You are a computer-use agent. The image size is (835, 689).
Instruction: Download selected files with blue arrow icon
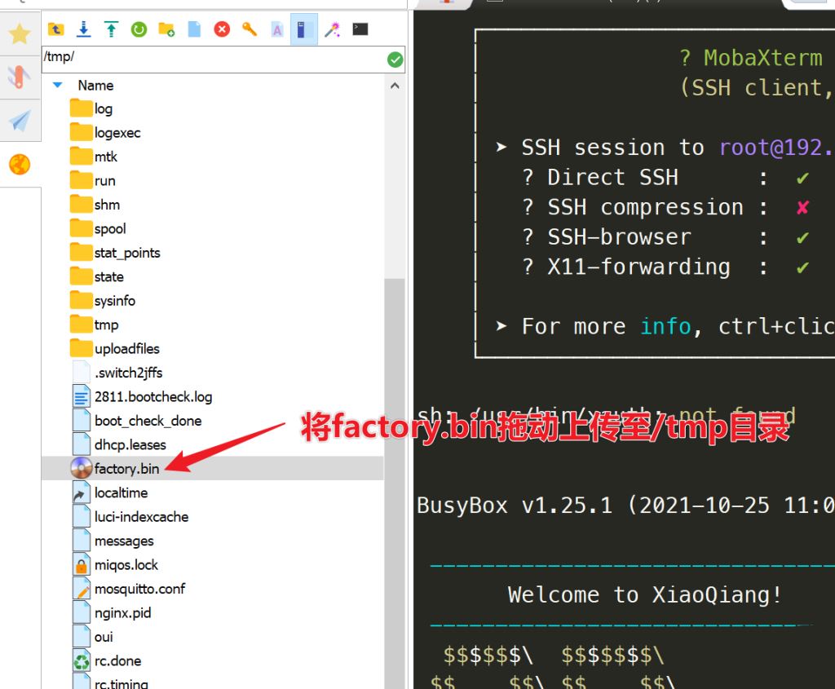pyautogui.click(x=84, y=29)
